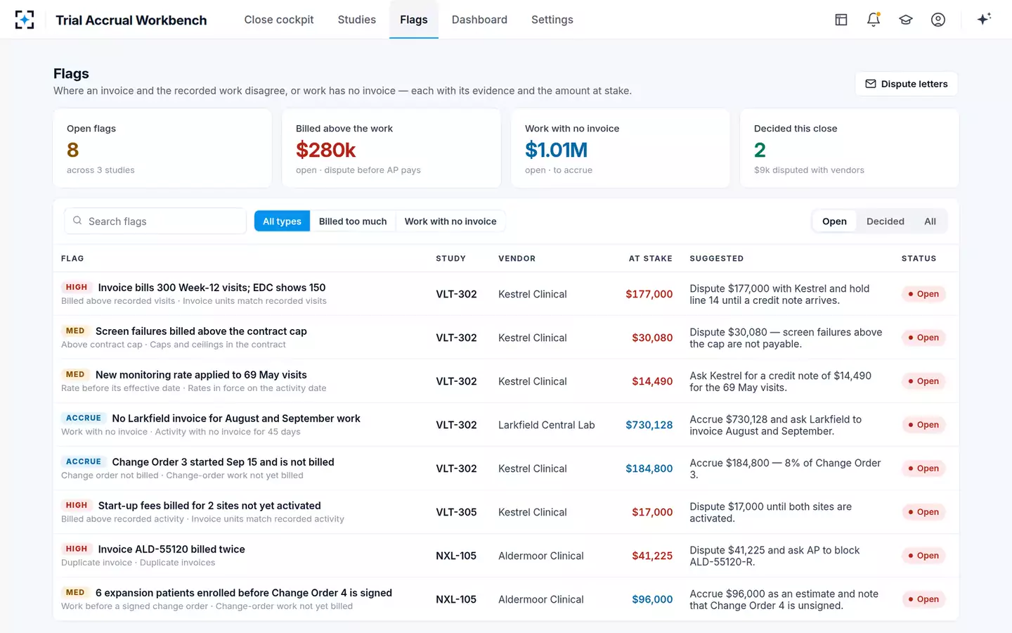The image size is (1012, 633).
Task: Show Decided flags
Action: point(885,221)
